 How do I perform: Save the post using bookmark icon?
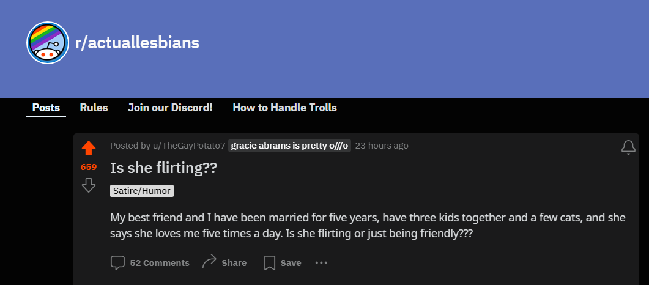point(269,263)
